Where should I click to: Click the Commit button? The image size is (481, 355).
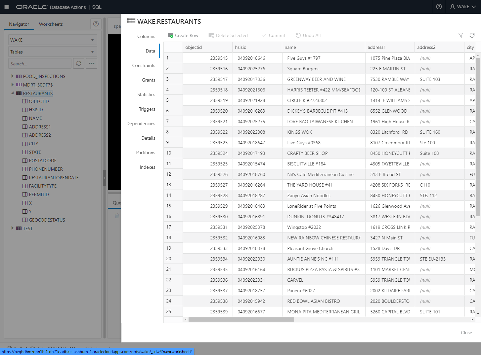(274, 35)
